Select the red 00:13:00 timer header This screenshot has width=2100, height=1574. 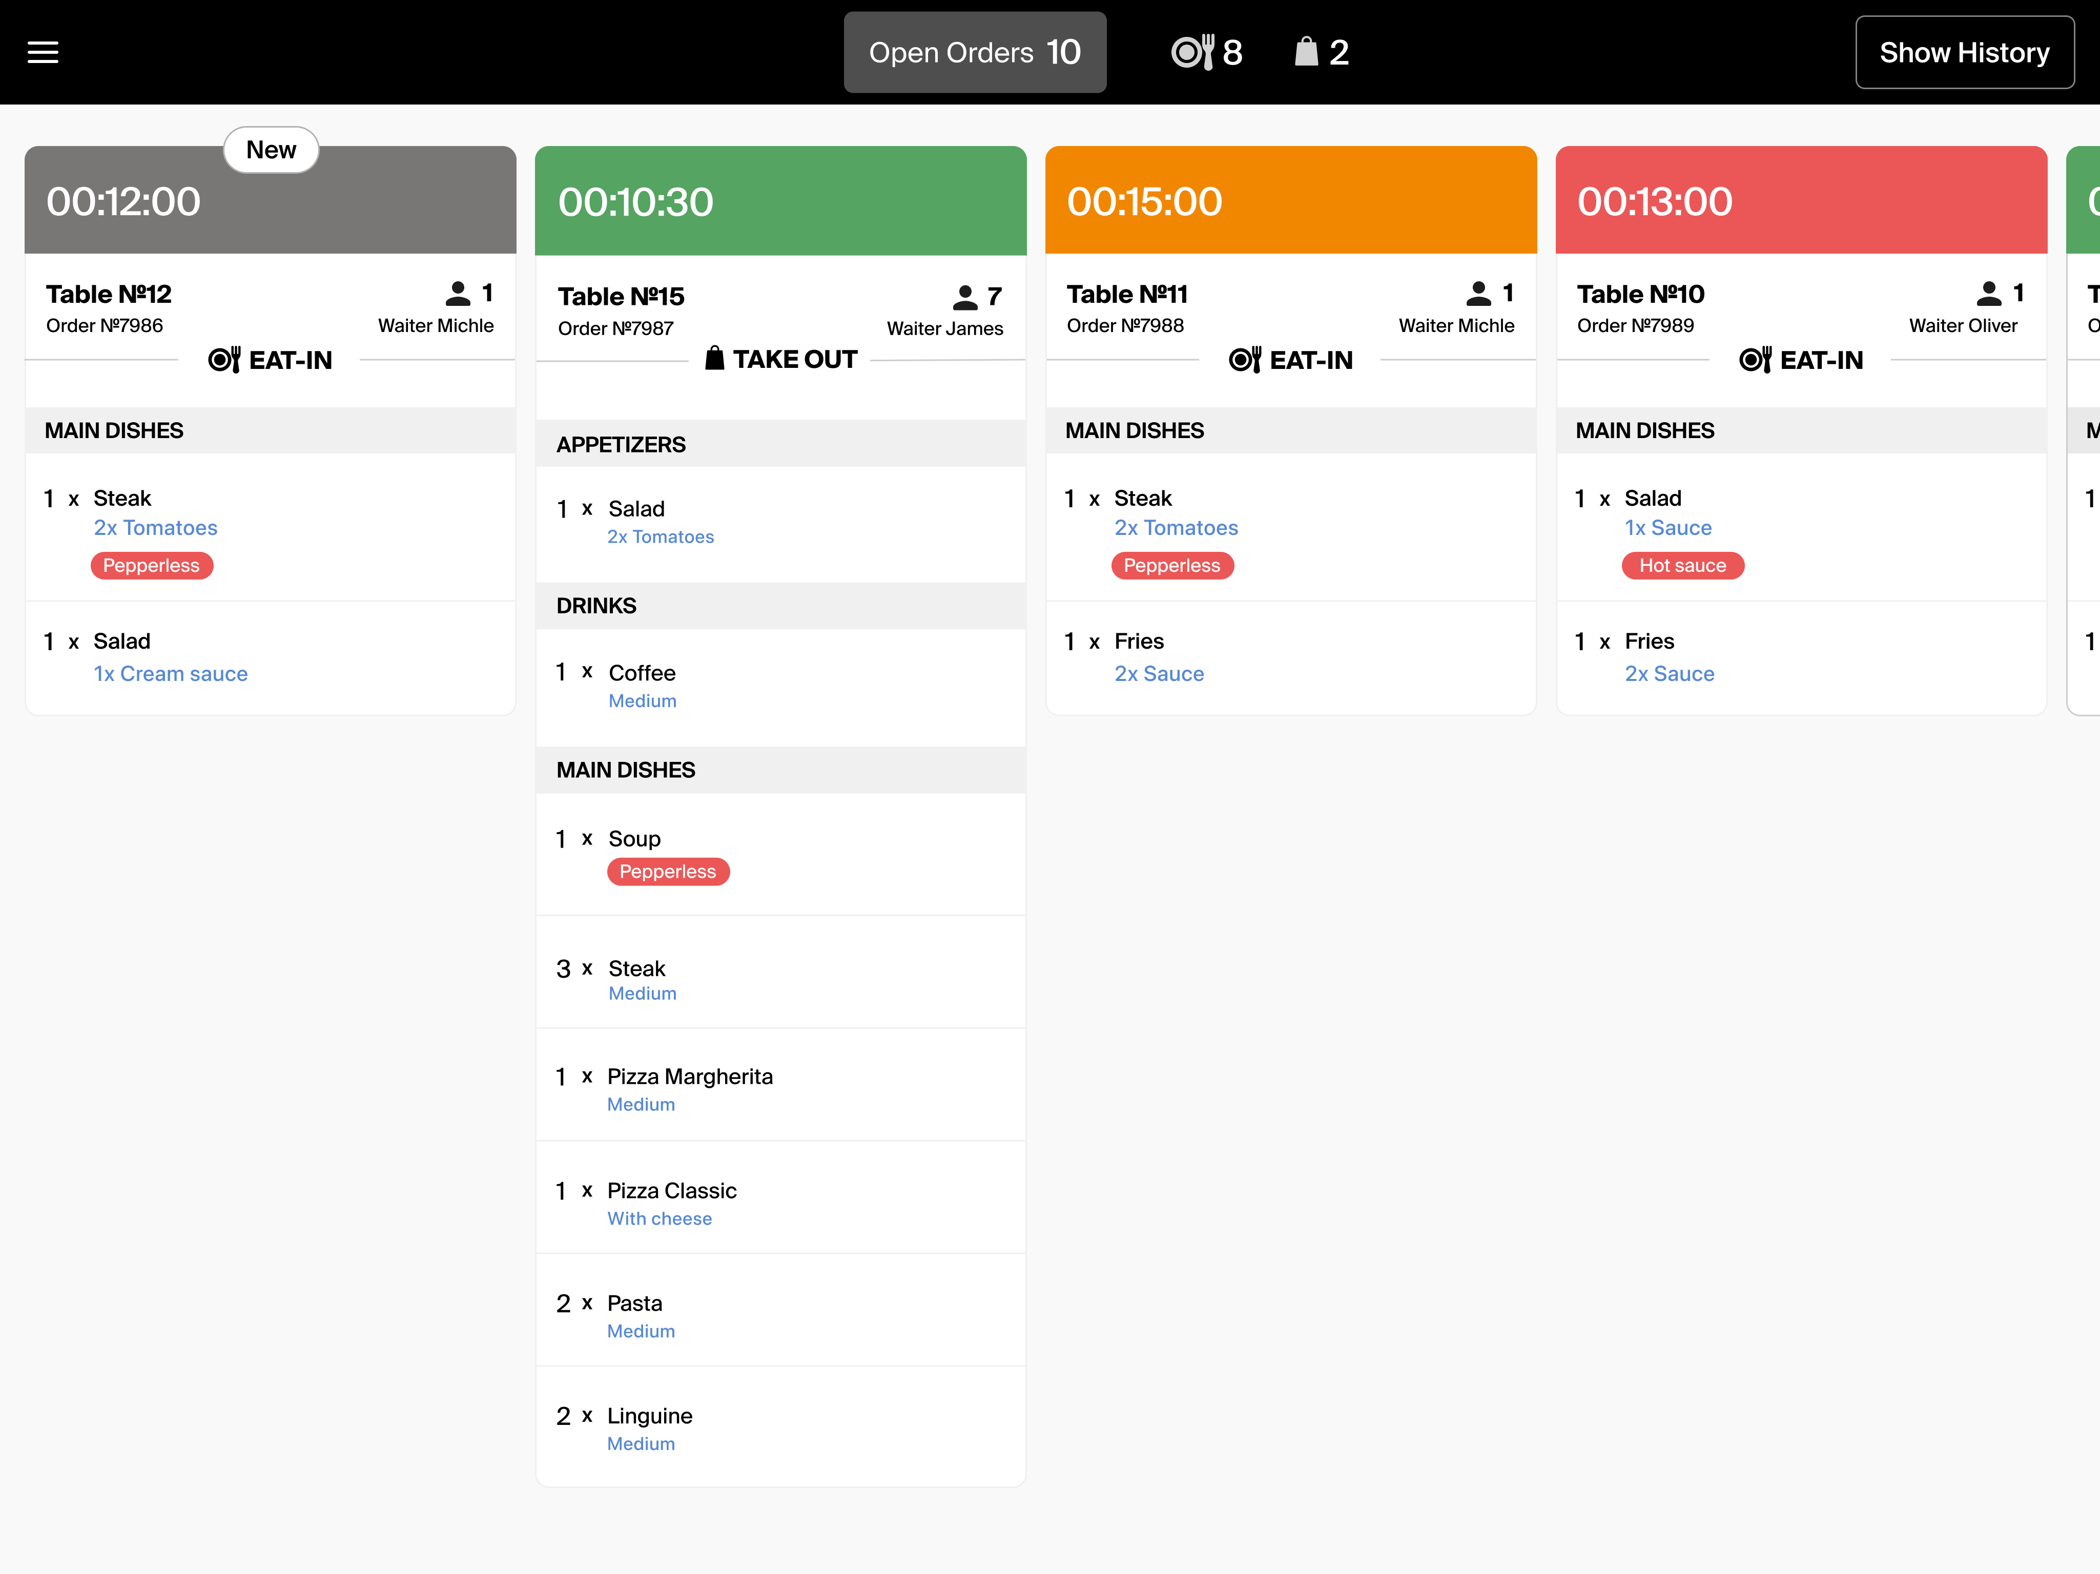1801,200
